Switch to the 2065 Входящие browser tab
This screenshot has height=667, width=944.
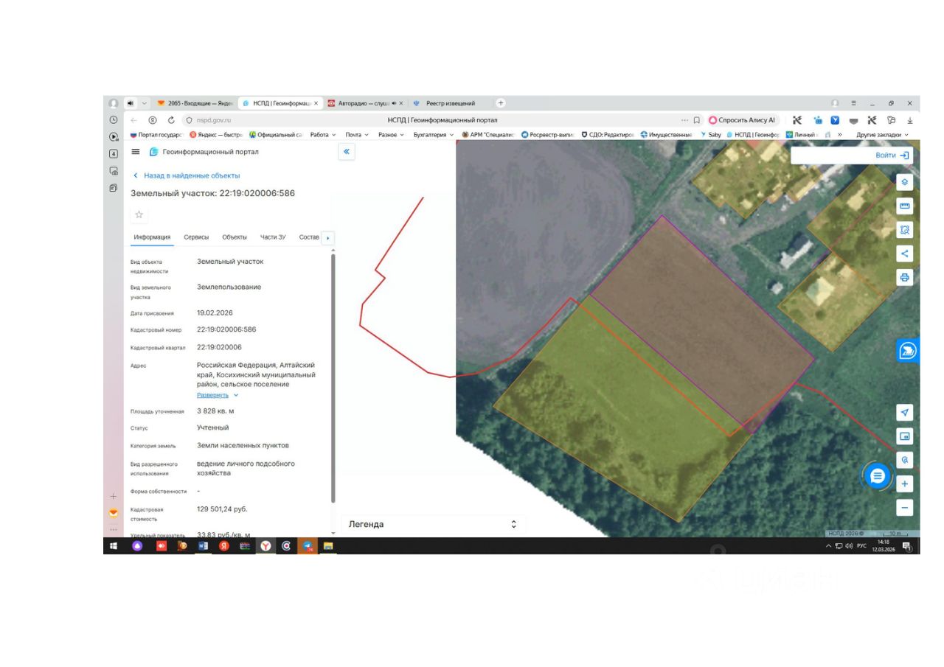click(x=195, y=103)
